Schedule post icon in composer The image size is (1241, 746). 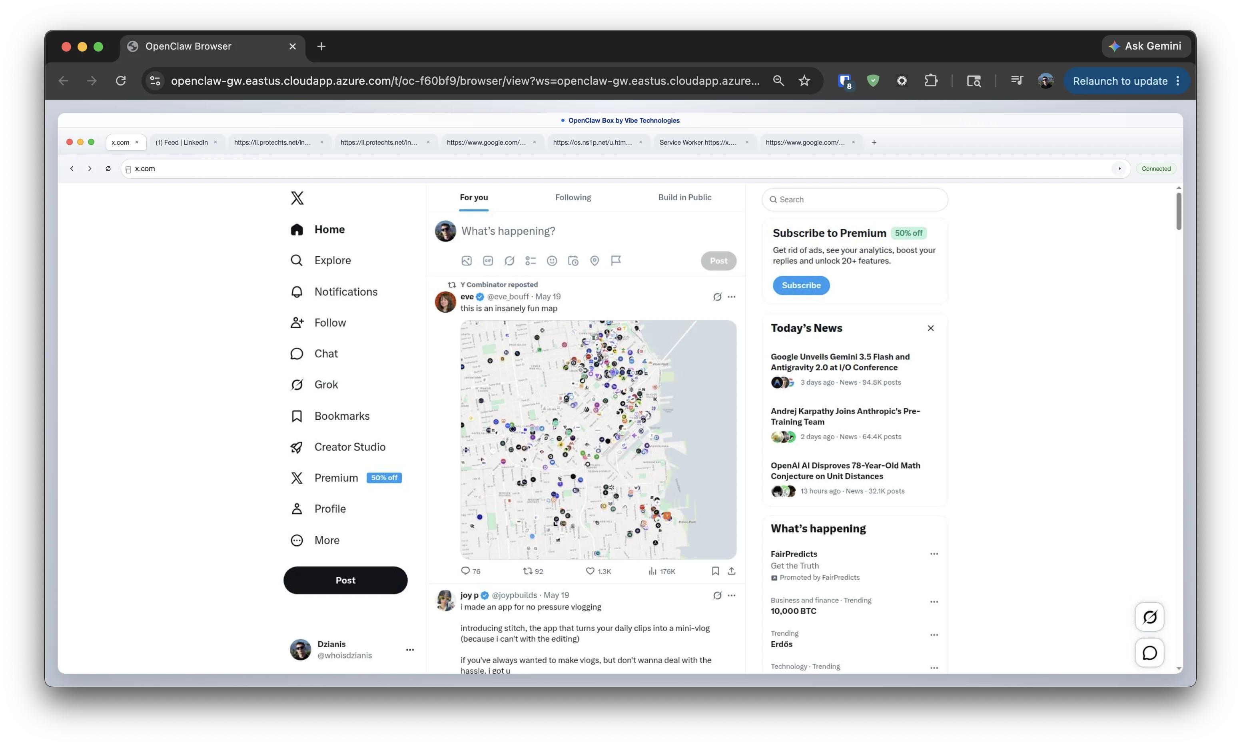[x=573, y=260]
